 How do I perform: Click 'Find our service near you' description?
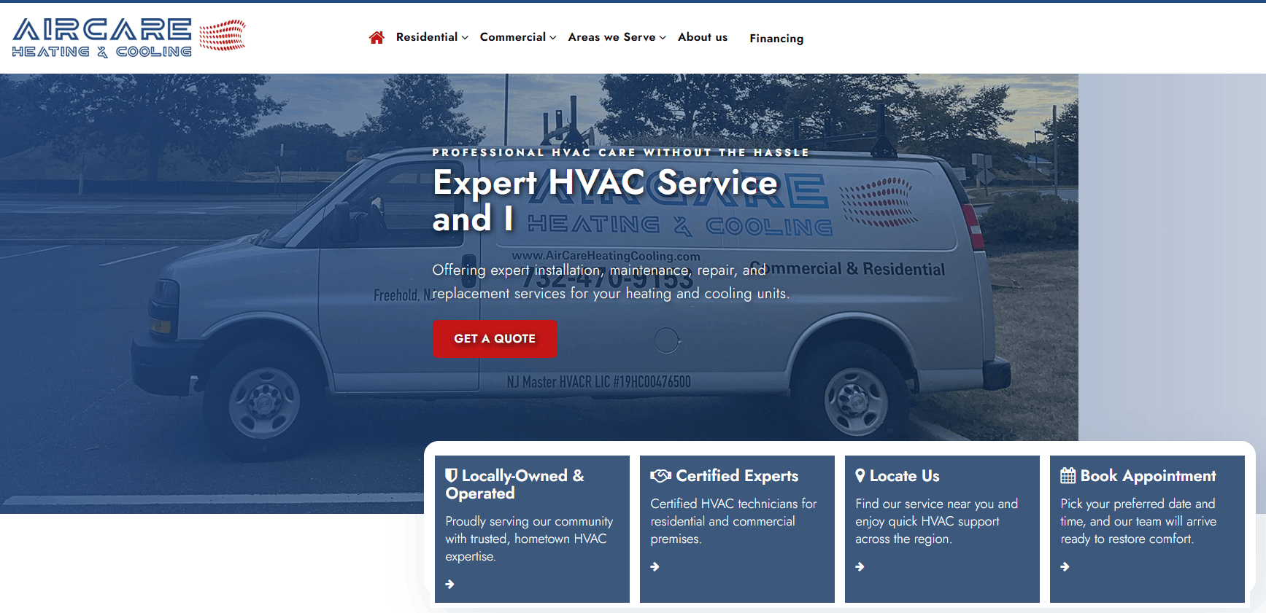coord(936,521)
